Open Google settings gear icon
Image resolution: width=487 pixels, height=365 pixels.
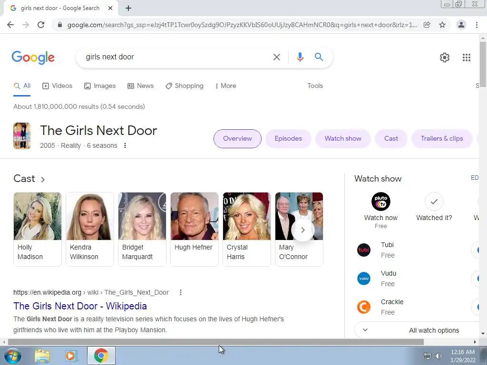click(445, 58)
